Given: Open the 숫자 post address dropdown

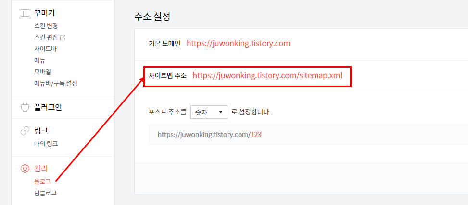Looking at the screenshot, I should tap(209, 112).
